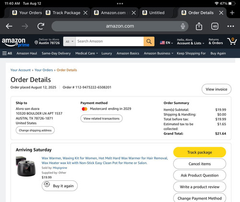The height and width of the screenshot is (202, 240).
Task: Open the All hamburger menu
Action: [7, 53]
